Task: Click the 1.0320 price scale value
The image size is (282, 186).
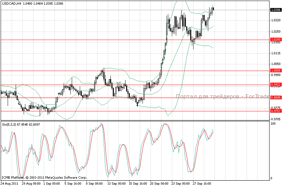Action: click(x=276, y=20)
